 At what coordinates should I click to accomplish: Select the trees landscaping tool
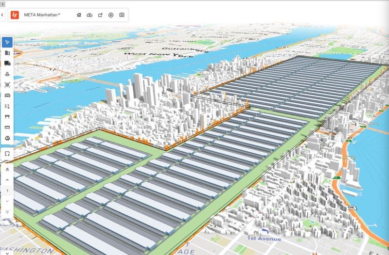click(7, 138)
